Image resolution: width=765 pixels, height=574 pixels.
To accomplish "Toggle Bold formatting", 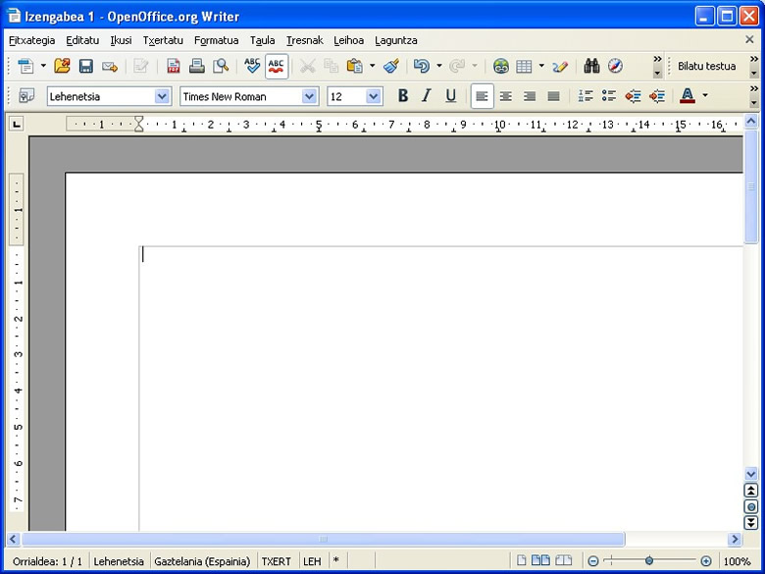I will pos(402,95).
